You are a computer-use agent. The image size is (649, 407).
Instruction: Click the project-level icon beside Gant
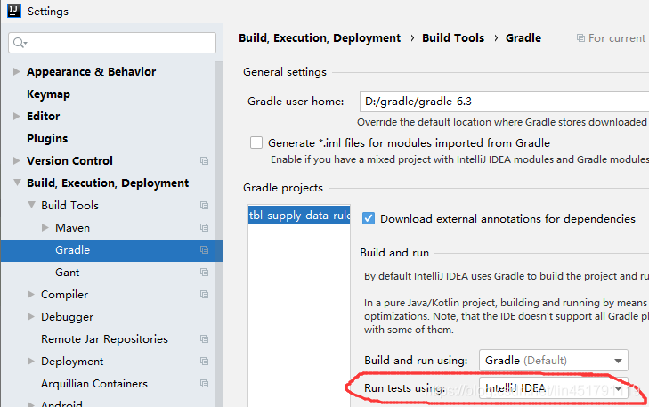point(204,272)
